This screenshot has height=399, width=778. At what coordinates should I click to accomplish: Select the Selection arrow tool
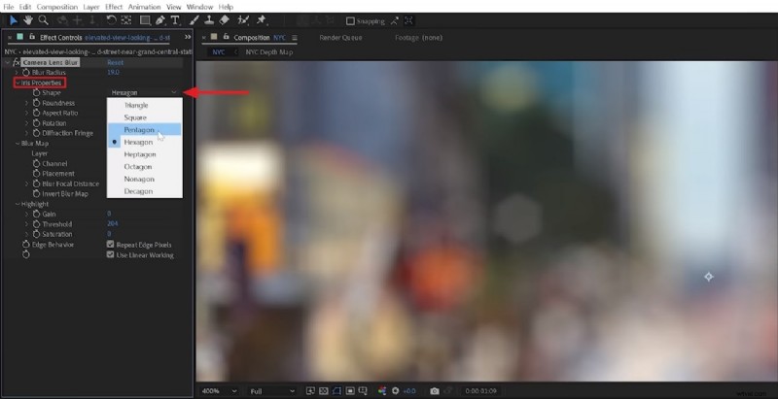point(14,20)
